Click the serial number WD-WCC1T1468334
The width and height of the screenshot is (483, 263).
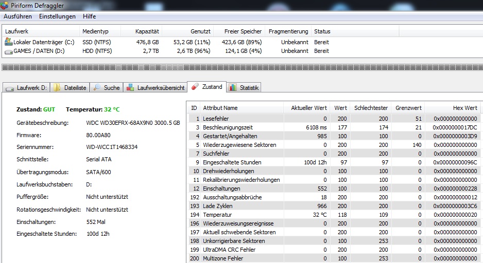(112, 147)
